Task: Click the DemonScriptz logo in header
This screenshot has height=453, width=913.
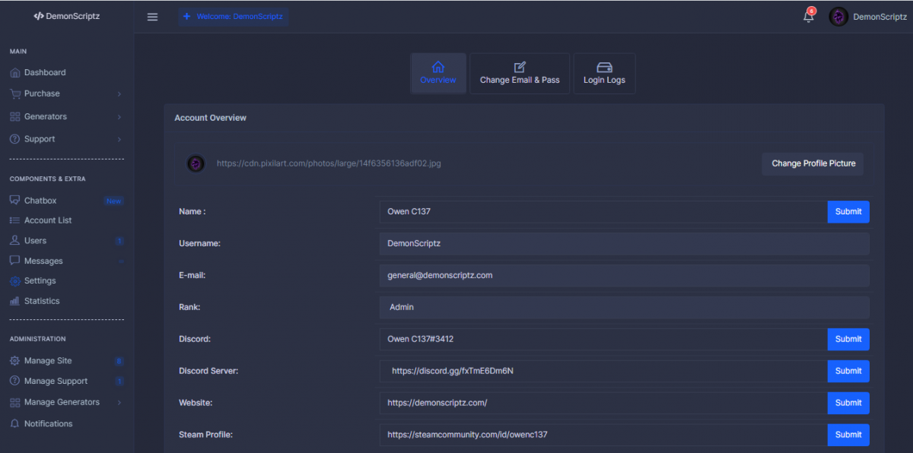Action: pyautogui.click(x=66, y=16)
